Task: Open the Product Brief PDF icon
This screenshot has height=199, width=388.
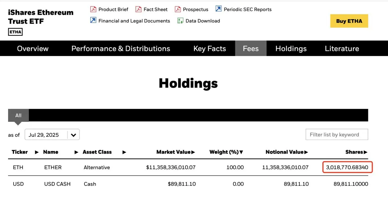Action: click(93, 9)
